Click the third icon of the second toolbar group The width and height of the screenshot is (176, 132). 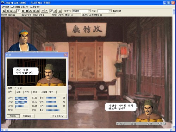click(x=30, y=11)
